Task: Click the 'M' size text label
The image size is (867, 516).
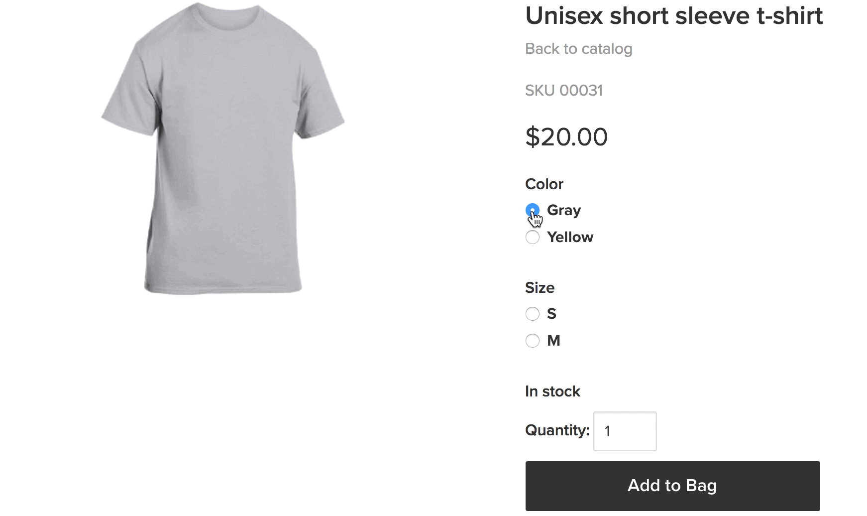Action: (553, 341)
